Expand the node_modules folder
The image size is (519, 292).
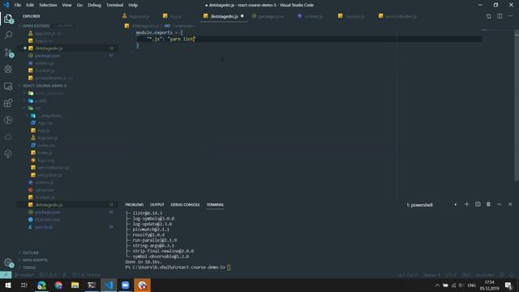click(49, 93)
